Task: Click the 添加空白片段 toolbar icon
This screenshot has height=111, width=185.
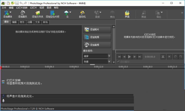Action: 52,13
